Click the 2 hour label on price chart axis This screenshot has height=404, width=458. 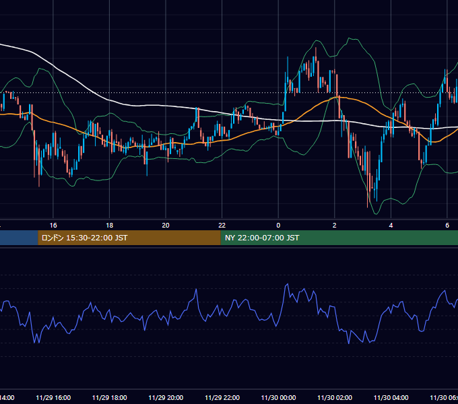(x=335, y=226)
